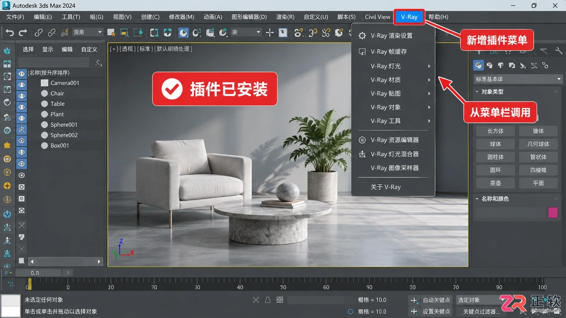Expand the V-Ray 工具 submenu
The height and width of the screenshot is (318, 566).
(393, 121)
